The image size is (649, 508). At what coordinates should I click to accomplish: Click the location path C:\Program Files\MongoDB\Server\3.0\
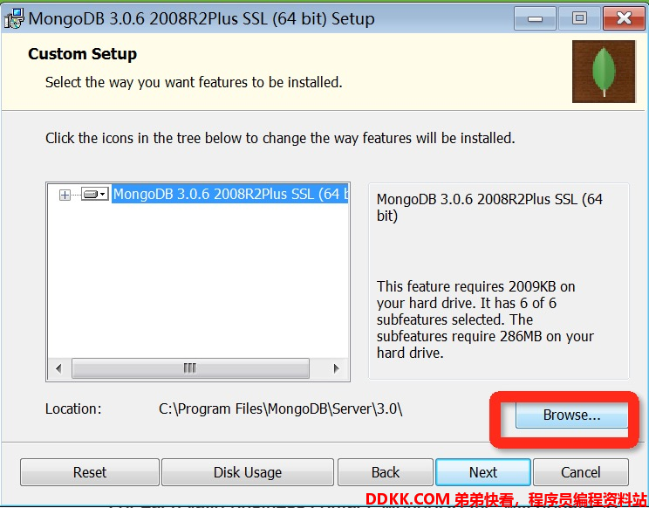coord(280,409)
